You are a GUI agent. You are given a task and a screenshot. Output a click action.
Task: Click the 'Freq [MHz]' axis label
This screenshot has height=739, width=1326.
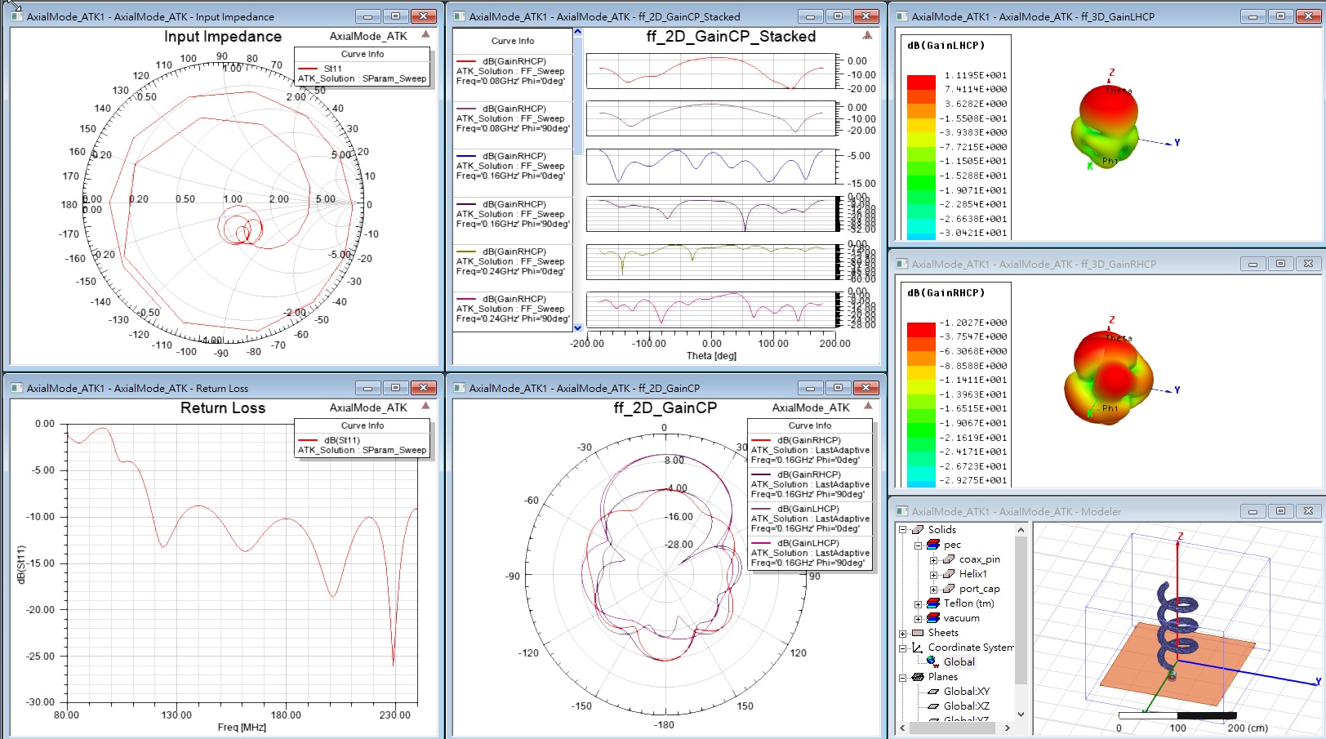(242, 728)
